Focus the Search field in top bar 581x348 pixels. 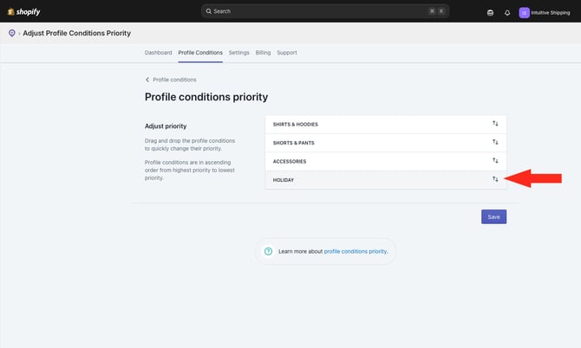[325, 11]
